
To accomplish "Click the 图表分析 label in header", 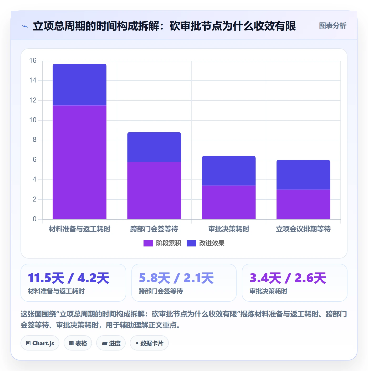I will click(x=333, y=26).
